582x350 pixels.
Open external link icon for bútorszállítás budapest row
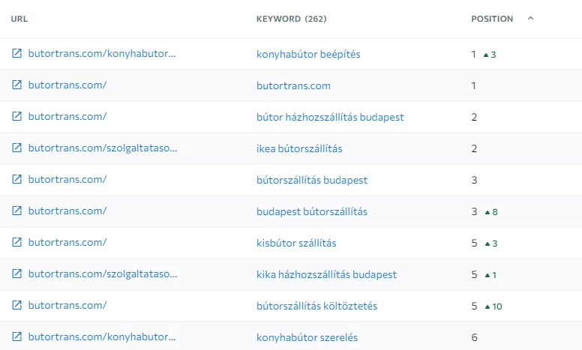point(17,180)
